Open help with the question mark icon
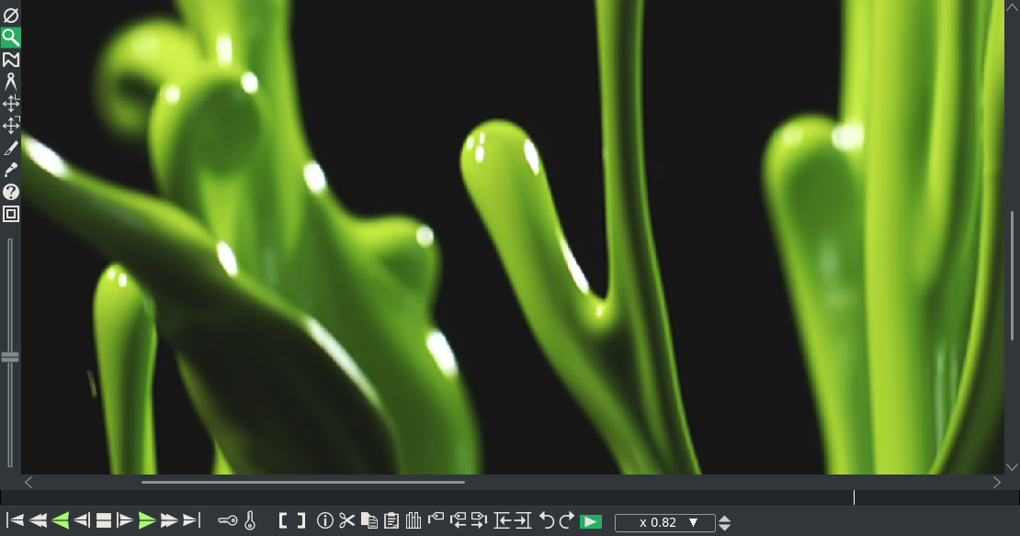Image resolution: width=1020 pixels, height=536 pixels. [11, 192]
